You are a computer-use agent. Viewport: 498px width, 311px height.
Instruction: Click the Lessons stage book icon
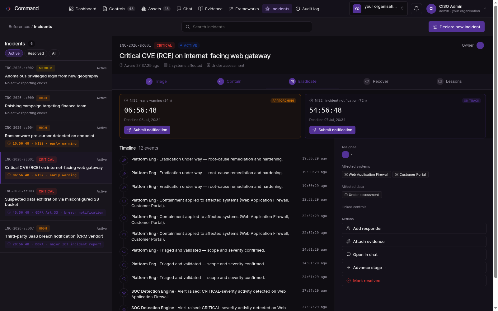440,81
